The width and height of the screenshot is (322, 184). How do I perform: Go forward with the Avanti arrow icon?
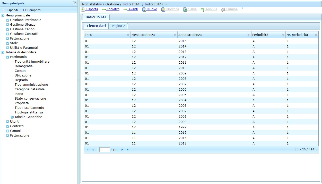pos(125,9)
